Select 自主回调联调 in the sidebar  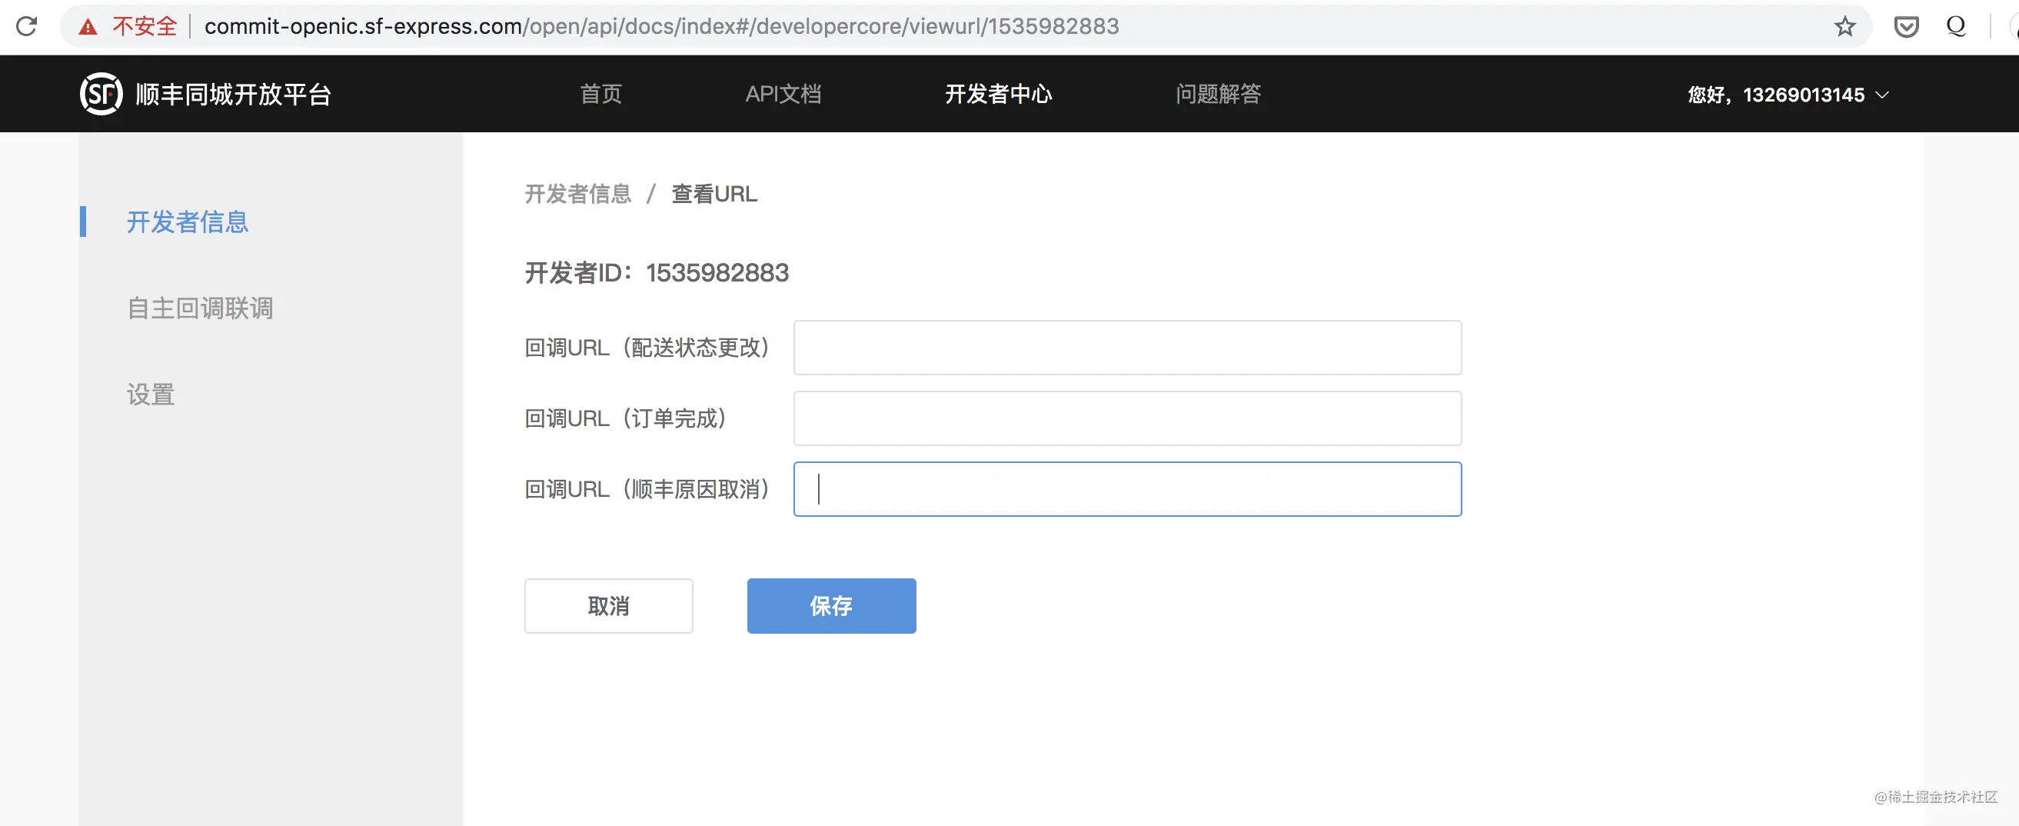(200, 308)
